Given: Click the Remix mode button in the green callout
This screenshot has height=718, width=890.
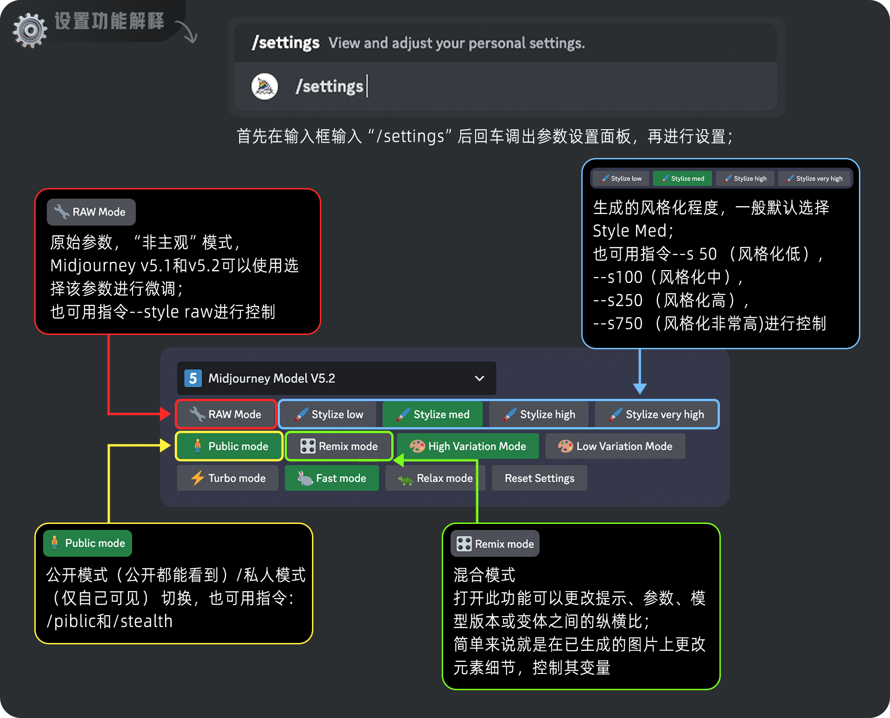Looking at the screenshot, I should (495, 544).
